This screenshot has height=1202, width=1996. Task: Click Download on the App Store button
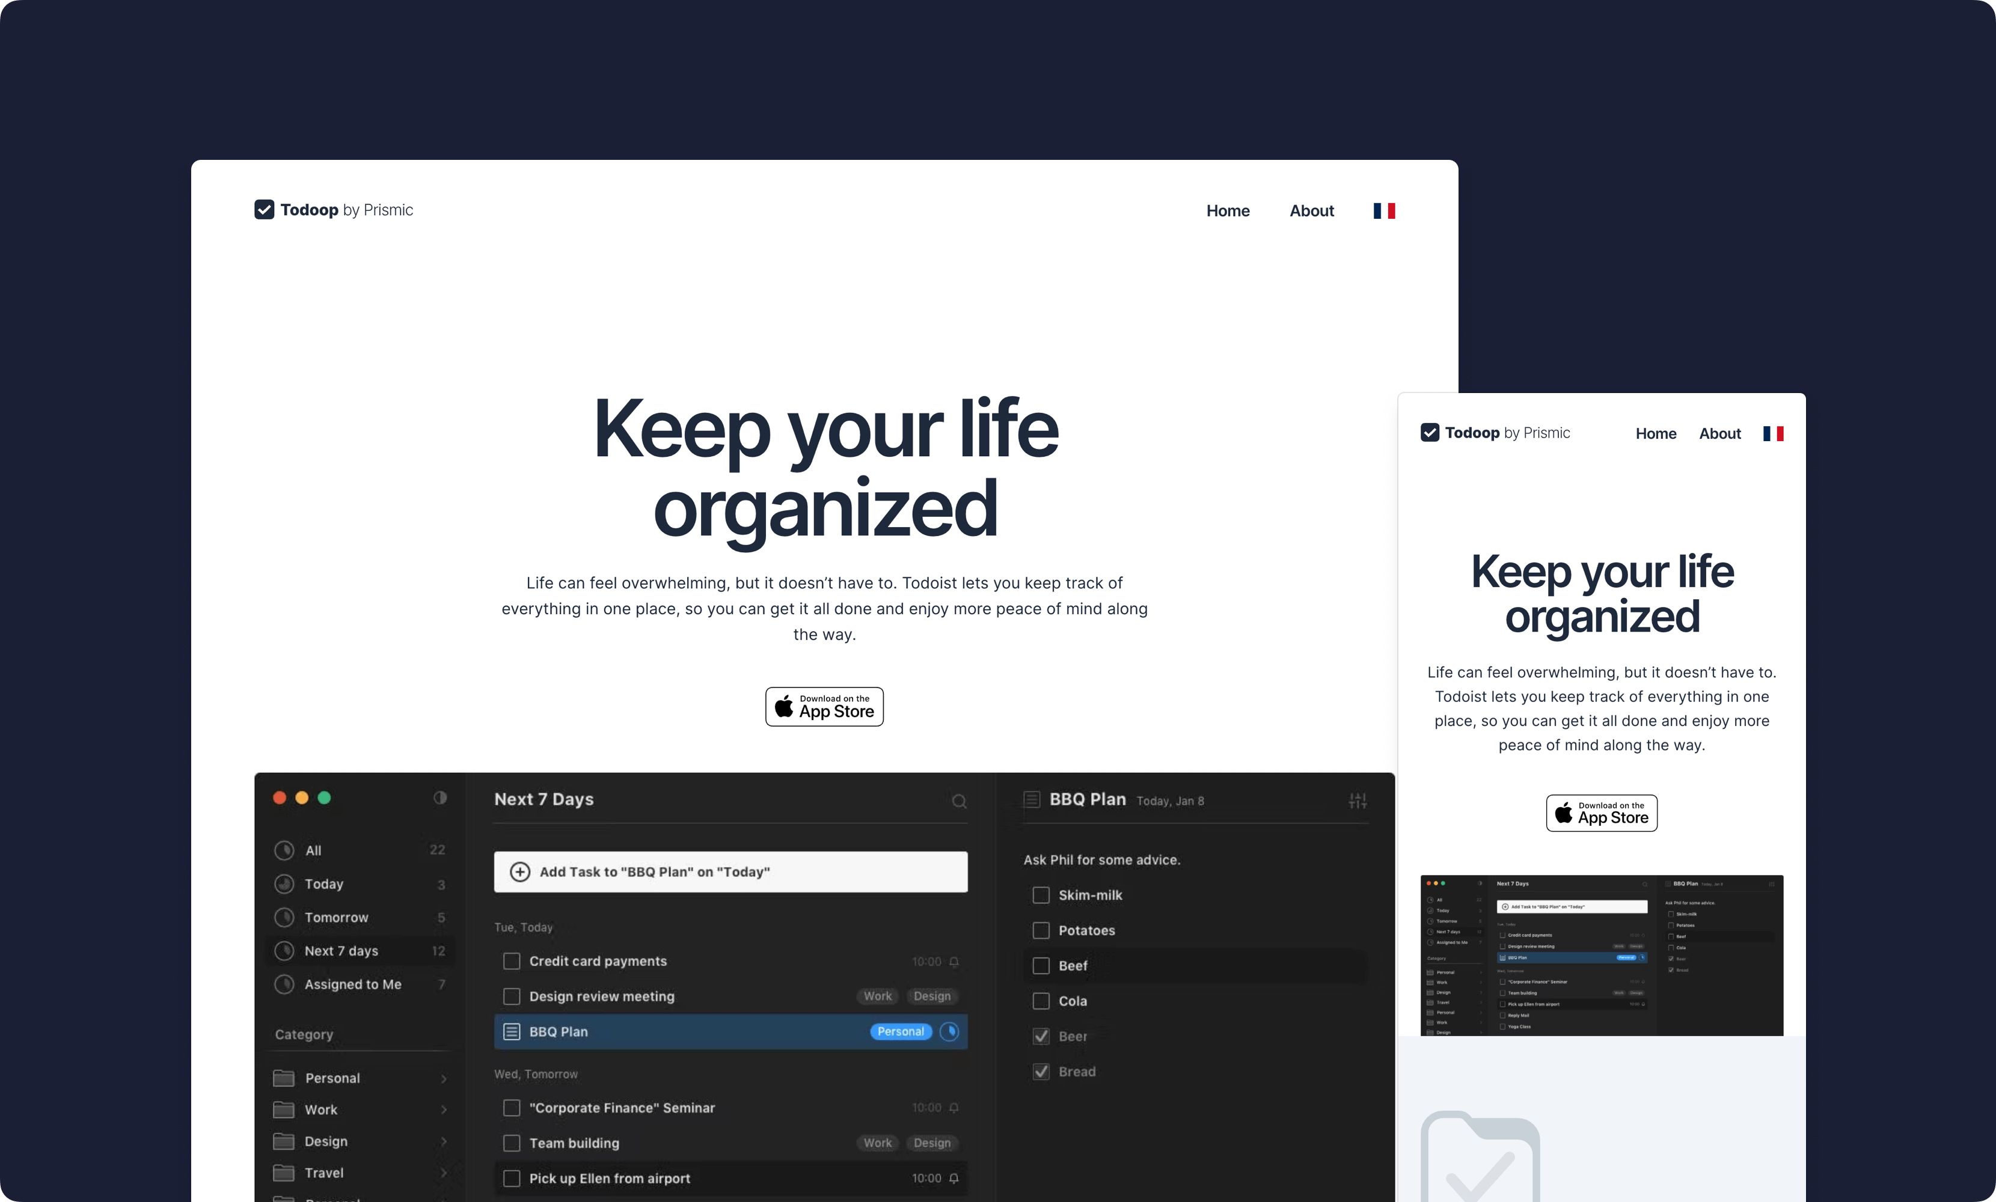click(x=824, y=704)
